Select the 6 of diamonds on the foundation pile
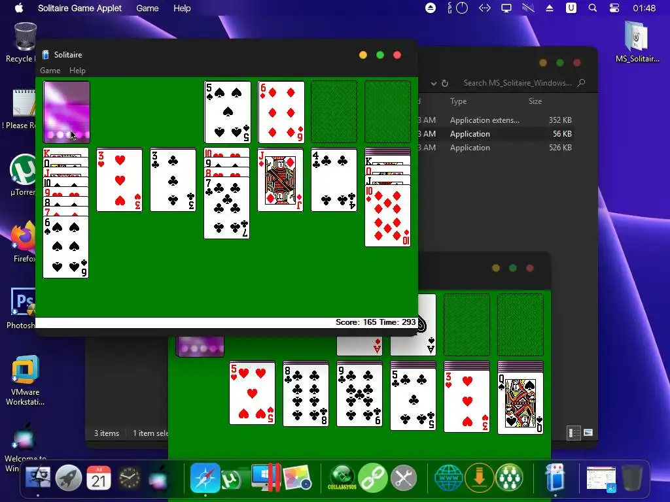This screenshot has height=502, width=670. click(x=281, y=112)
